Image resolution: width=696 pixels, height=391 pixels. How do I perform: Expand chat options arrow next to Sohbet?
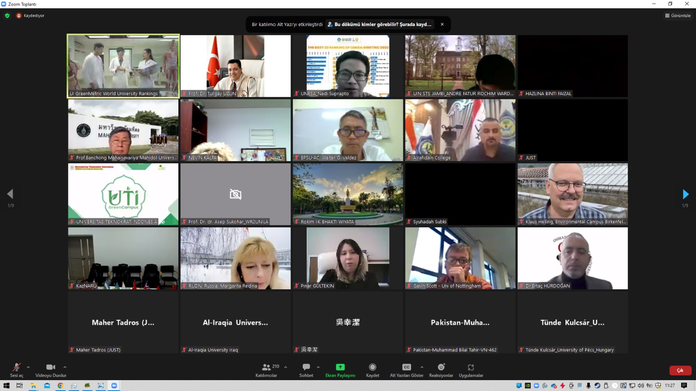(318, 367)
